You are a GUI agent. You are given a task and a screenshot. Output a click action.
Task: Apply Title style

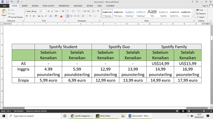(152, 13)
